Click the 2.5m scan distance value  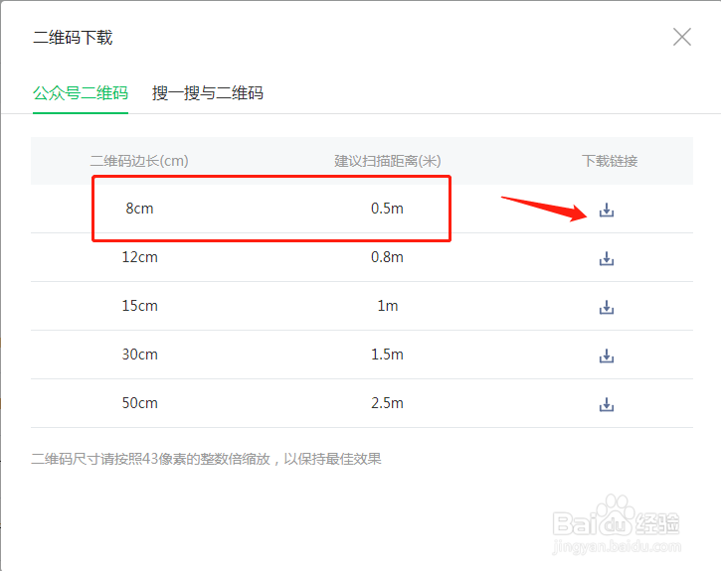[387, 403]
